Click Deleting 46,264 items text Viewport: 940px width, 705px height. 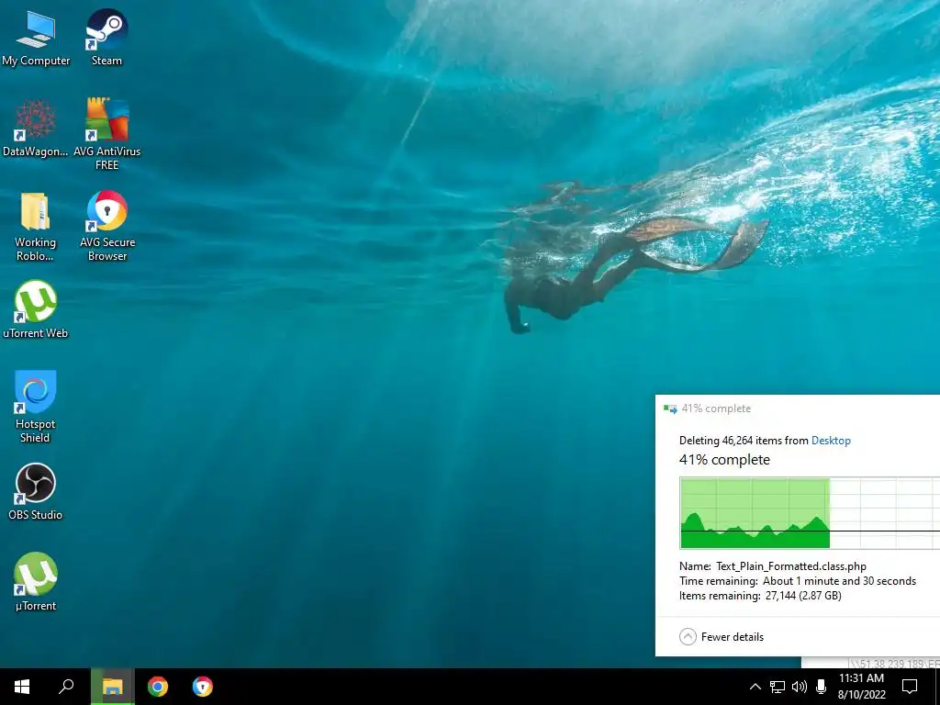point(744,441)
